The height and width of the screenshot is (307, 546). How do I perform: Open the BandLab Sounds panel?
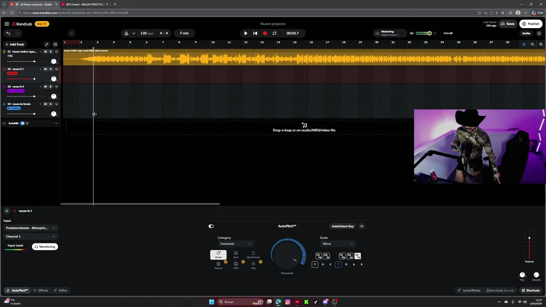(x=500, y=290)
